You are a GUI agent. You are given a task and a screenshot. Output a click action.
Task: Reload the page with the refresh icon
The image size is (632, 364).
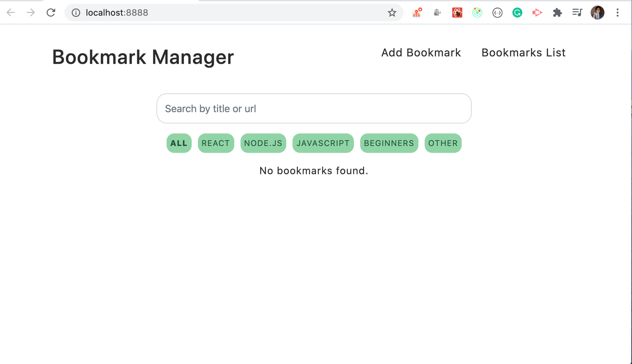[51, 13]
